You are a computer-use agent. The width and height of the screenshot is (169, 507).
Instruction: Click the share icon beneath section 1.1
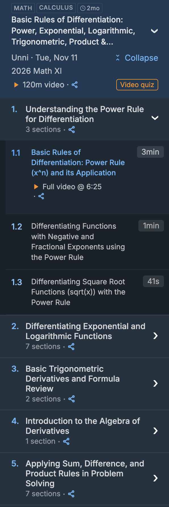click(x=41, y=196)
